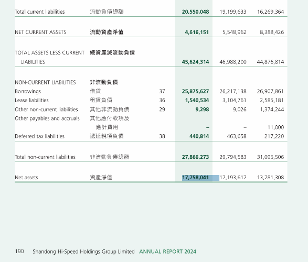Click page number 190 in footer

(19, 252)
